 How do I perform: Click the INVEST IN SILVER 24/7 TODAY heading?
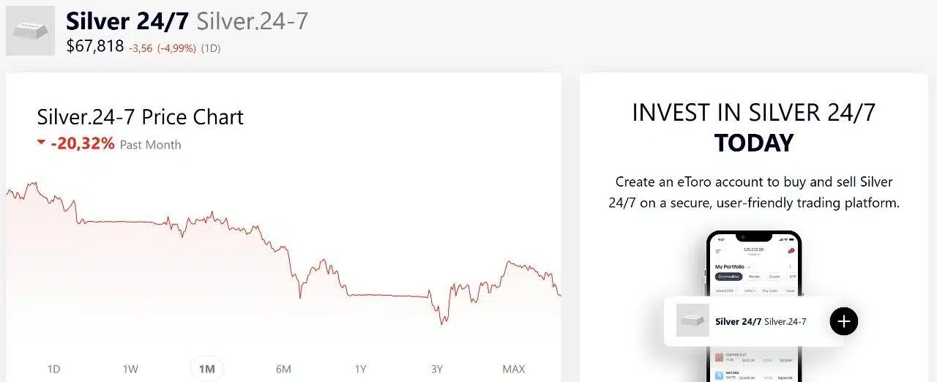754,127
